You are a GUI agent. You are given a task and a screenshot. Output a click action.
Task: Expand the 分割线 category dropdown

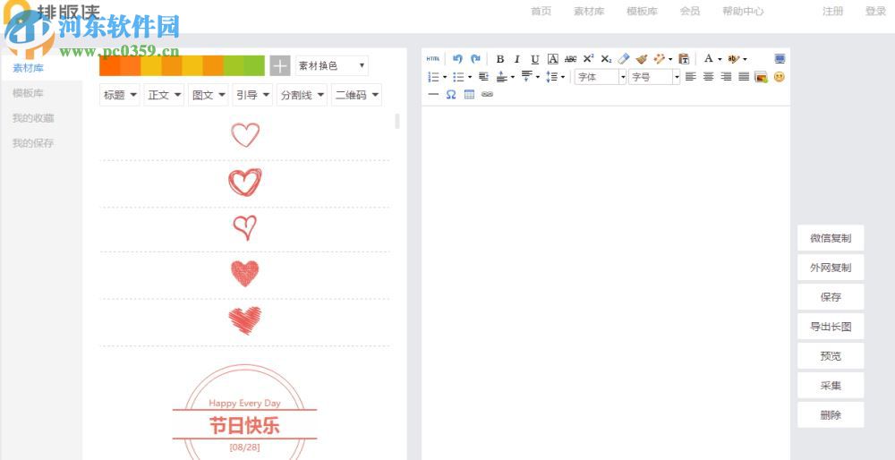click(x=302, y=95)
